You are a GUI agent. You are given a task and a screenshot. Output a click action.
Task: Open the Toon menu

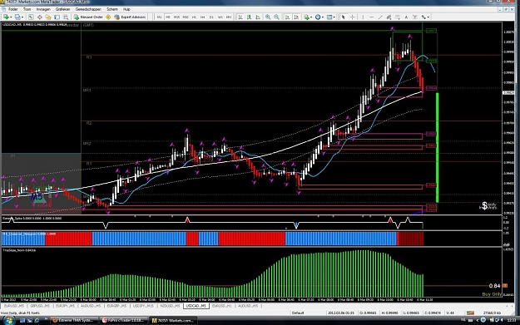coord(27,9)
